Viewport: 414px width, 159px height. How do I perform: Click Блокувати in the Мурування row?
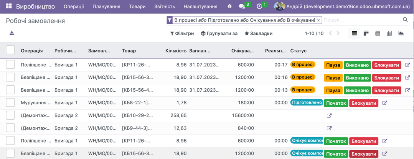[364, 103]
